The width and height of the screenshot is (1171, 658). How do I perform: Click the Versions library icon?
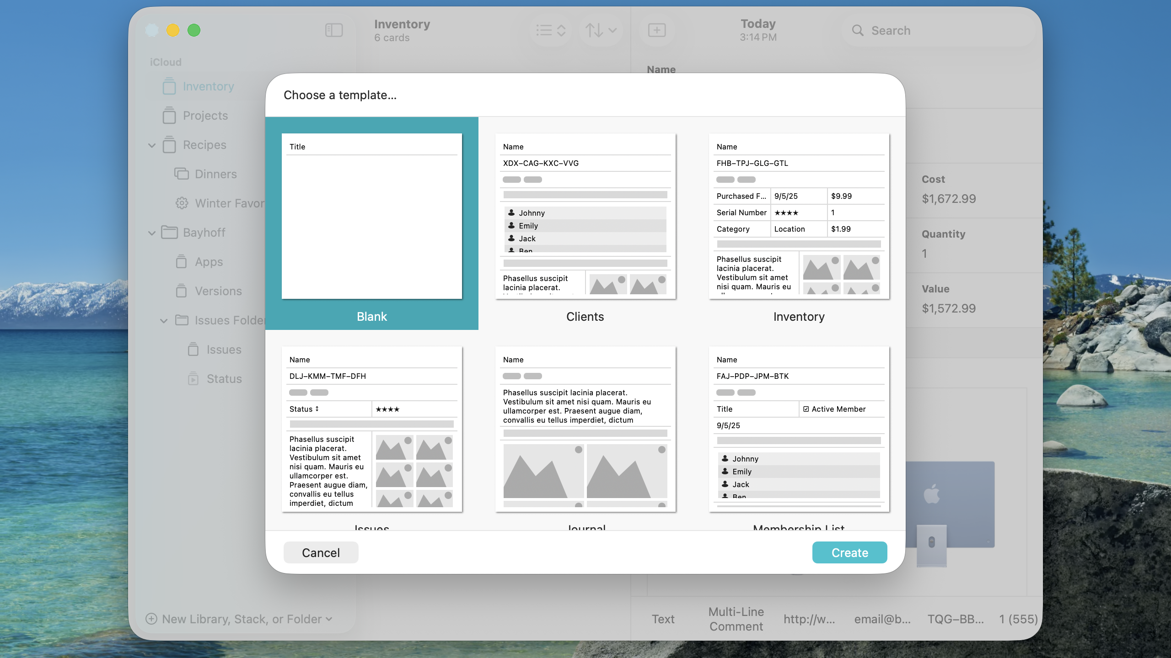pyautogui.click(x=181, y=291)
